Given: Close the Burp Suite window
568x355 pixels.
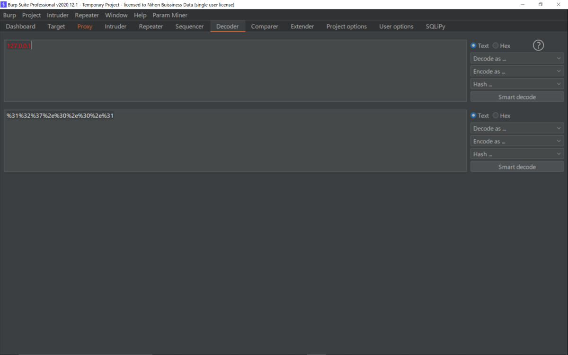Looking at the screenshot, I should click(559, 4).
